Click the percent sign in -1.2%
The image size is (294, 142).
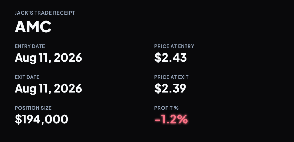[182, 119]
